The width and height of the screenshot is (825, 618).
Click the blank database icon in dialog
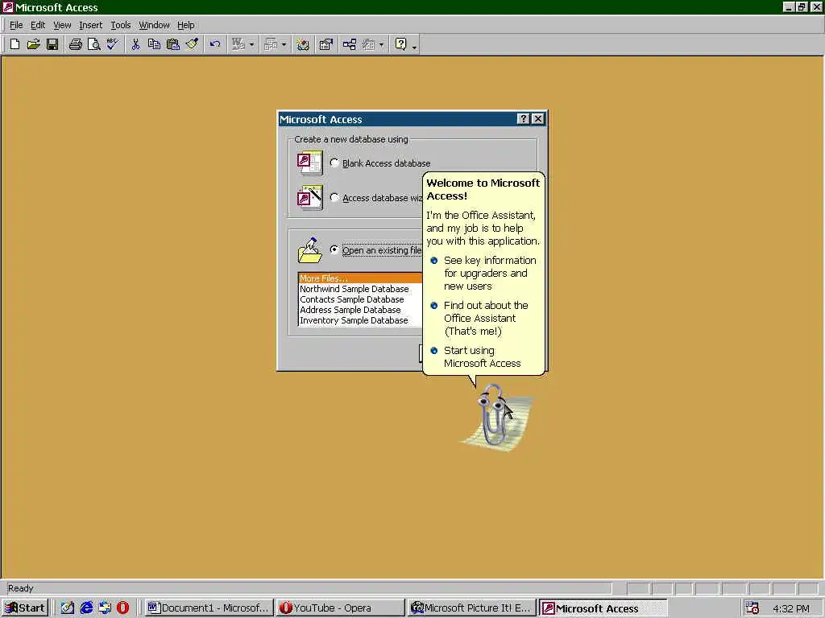(x=310, y=163)
